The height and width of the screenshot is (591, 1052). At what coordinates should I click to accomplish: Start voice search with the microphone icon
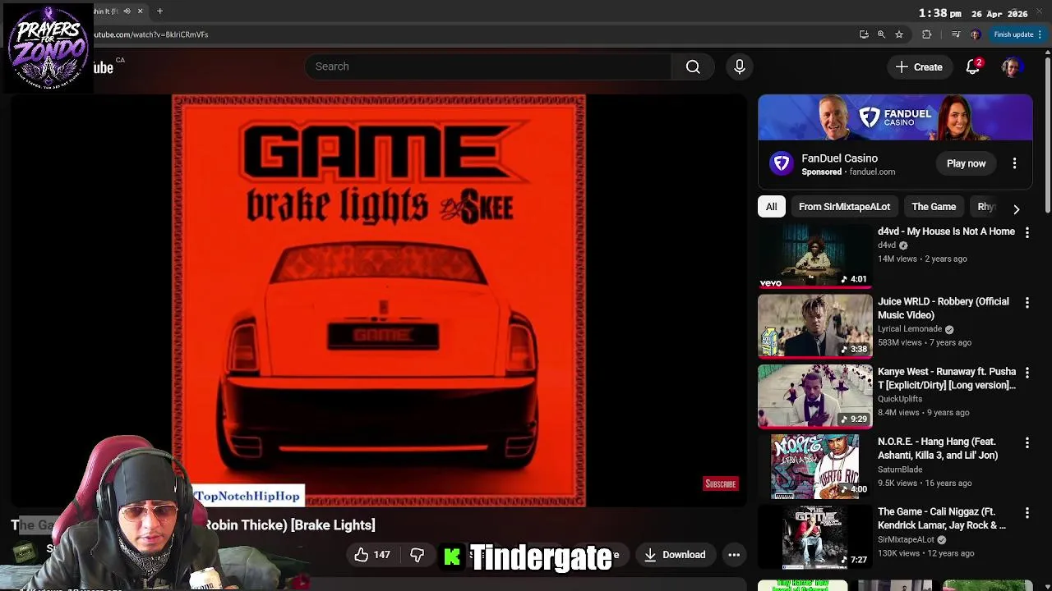(739, 66)
